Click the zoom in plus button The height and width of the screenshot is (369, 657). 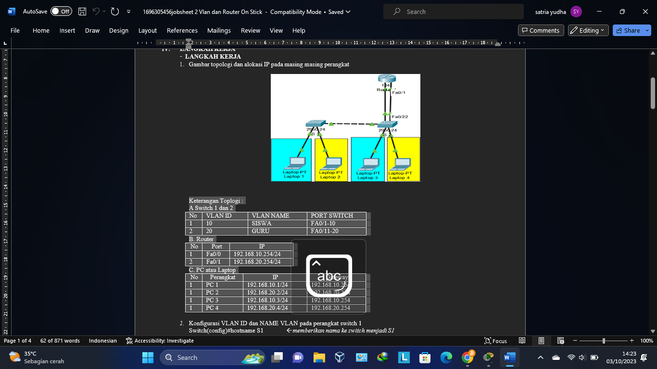[633, 341]
